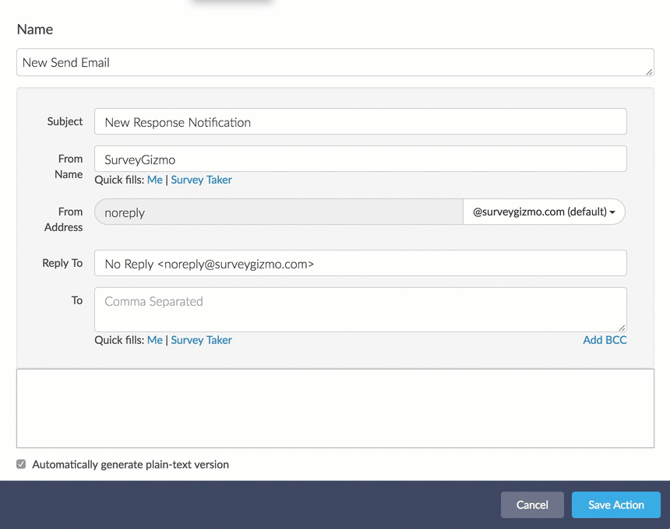670x529 pixels.
Task: Click the To recipients Comma Separated box
Action: pos(360,309)
